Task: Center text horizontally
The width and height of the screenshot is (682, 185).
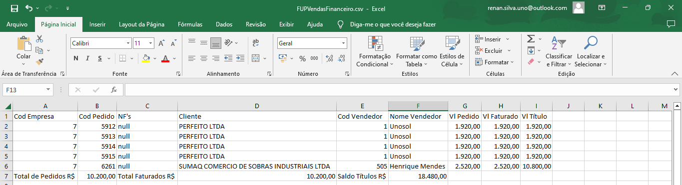Action: coord(204,58)
